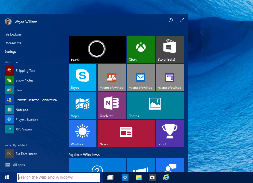Open the News tile
Image resolution: width=253 pixels, height=183 pixels.
[x=126, y=134]
